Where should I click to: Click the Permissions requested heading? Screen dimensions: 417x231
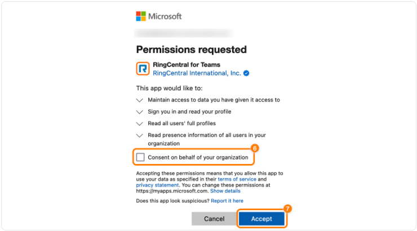point(191,49)
